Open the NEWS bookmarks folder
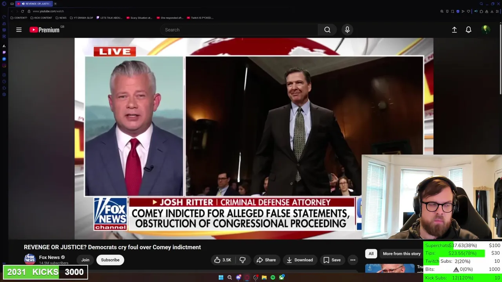This screenshot has height=282, width=502. coord(61,18)
